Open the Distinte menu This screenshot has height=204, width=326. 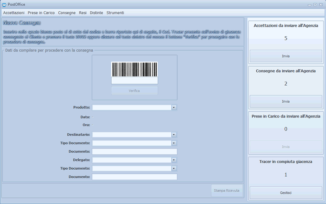[96, 13]
